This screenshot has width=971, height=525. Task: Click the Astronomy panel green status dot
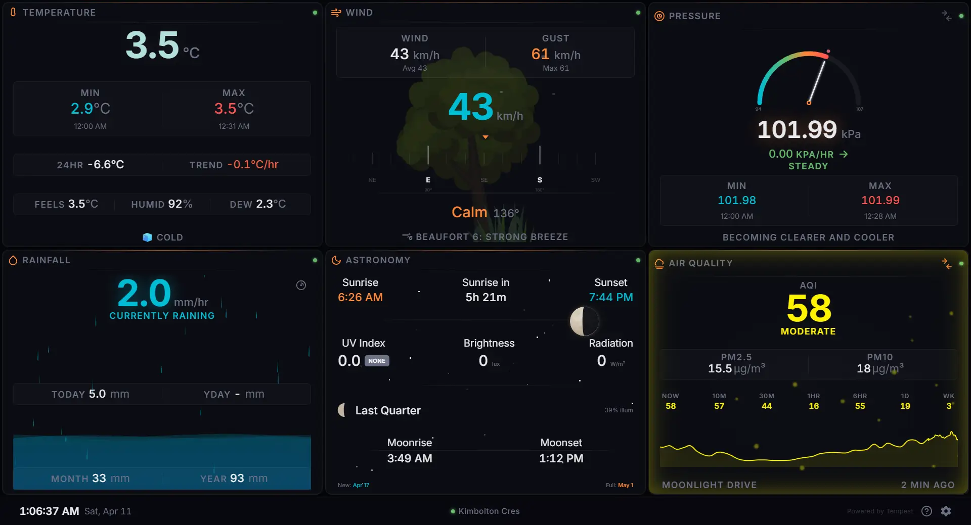[638, 260]
